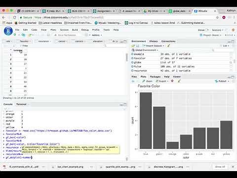
Task: Click the RStudio logo
Action: pos(8,31)
